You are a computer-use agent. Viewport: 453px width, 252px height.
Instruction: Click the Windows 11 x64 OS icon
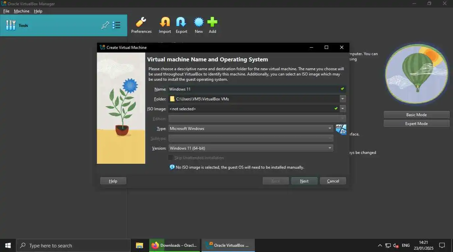tap(341, 129)
